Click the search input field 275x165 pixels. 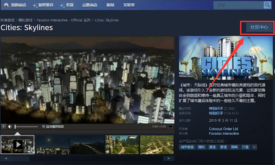click(238, 5)
